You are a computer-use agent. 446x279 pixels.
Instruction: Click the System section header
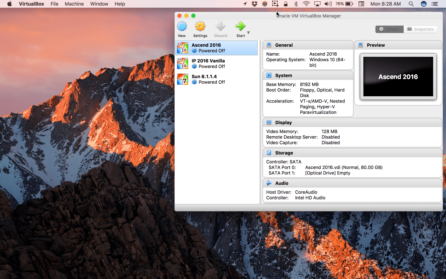pyautogui.click(x=308, y=75)
